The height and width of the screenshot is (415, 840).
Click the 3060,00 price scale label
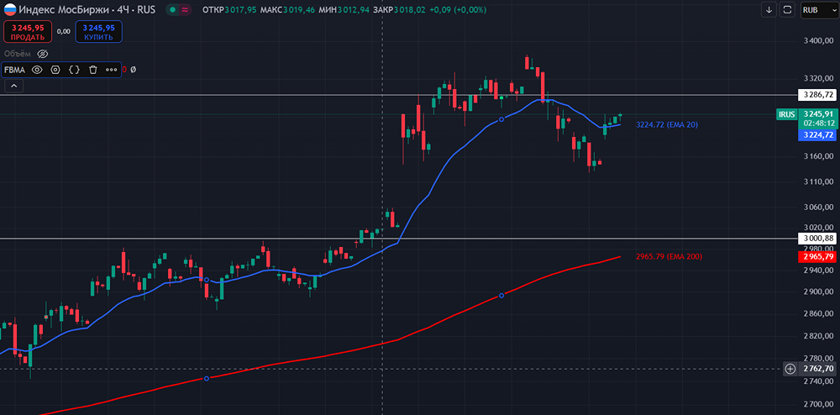(x=820, y=207)
